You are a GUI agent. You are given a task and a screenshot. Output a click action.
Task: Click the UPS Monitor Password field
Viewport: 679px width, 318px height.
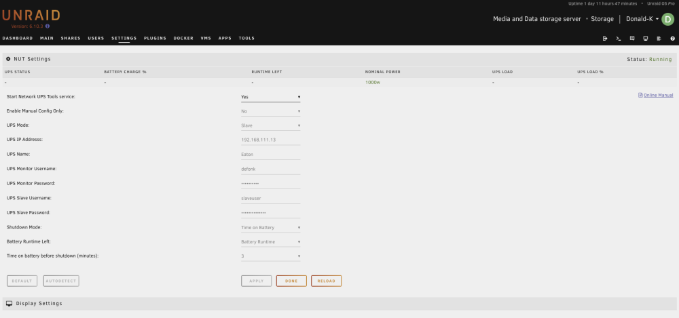coord(271,184)
